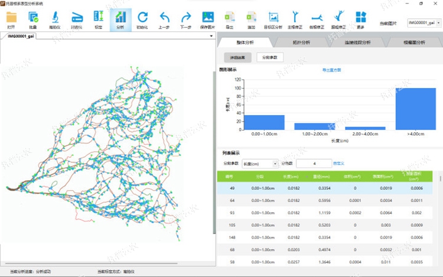The width and height of the screenshot is (443, 277).
Task: Click the 保存图片 save image icon
Action: coord(208,18)
